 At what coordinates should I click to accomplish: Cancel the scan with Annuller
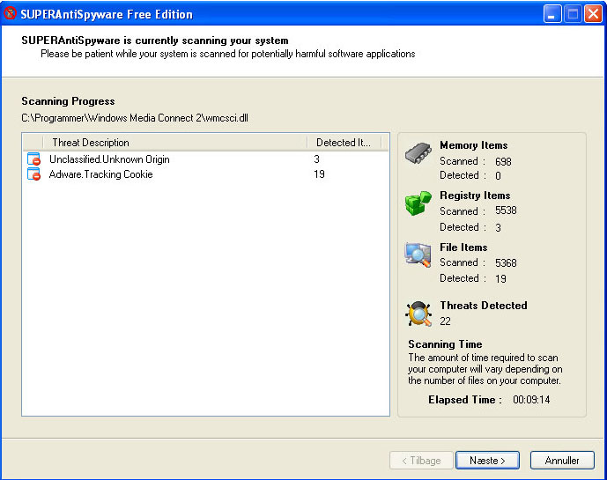tap(562, 461)
